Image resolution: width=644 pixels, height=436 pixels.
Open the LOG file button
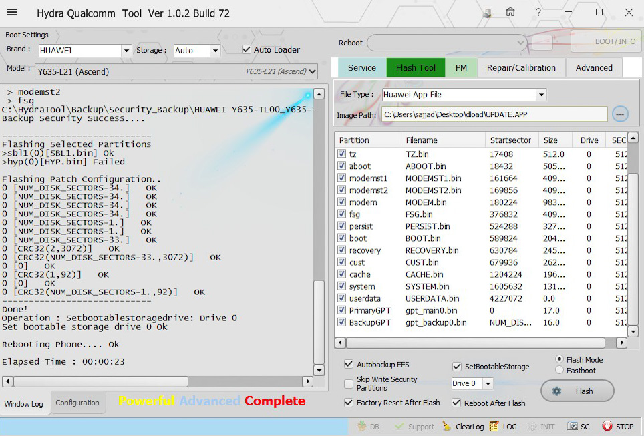[503, 427]
